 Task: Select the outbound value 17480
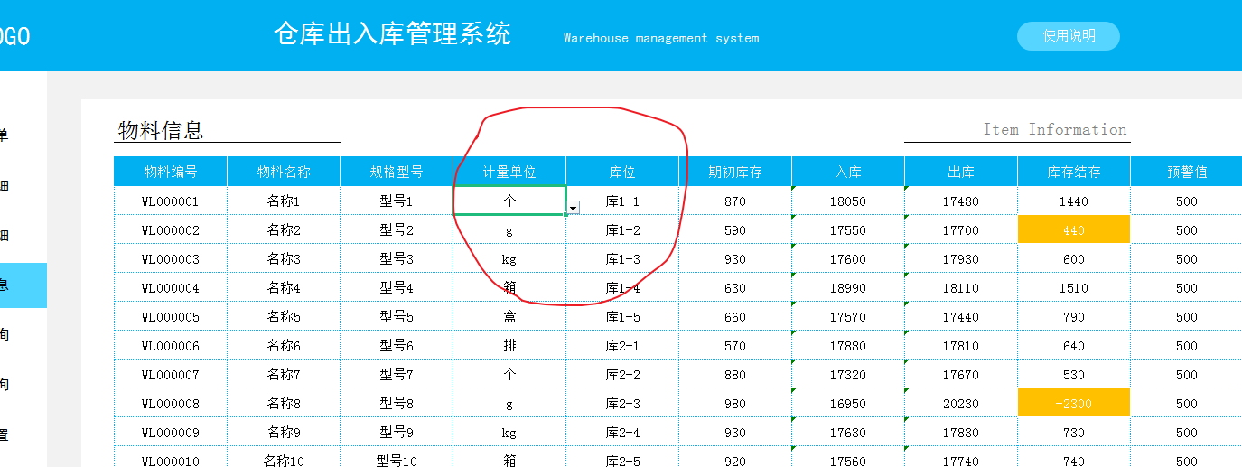961,201
